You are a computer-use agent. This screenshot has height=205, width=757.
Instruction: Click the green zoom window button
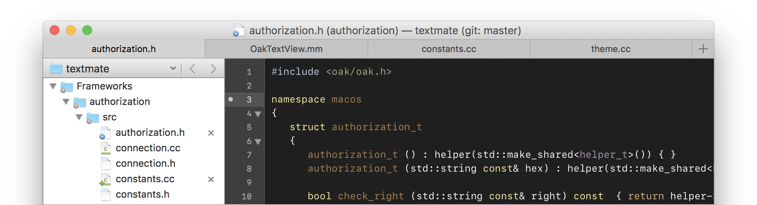[x=87, y=30]
